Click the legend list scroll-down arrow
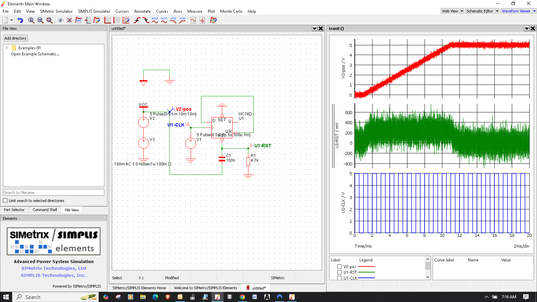 coord(428,277)
